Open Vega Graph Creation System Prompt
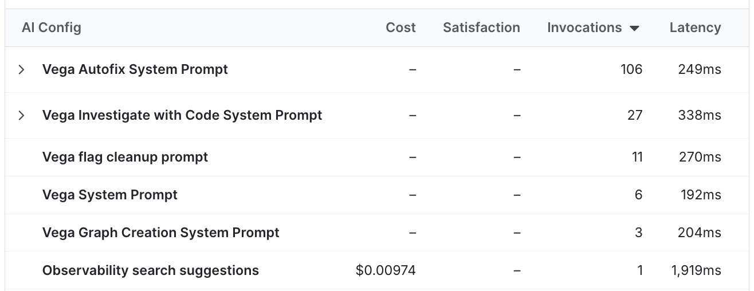Screen dimensions: 754x291 161,233
